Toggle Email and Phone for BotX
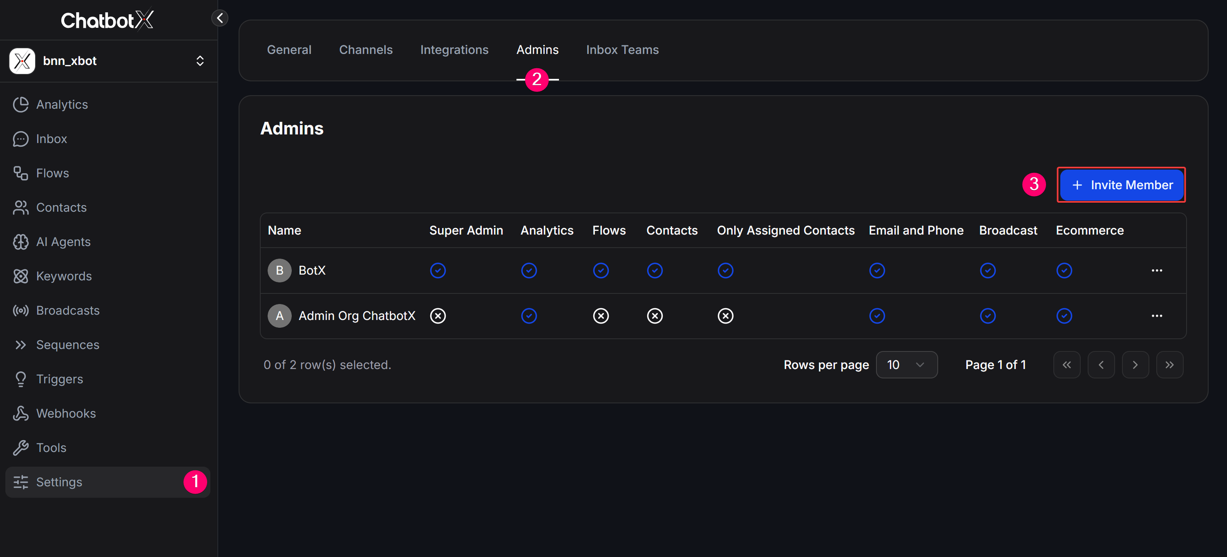 coord(877,271)
